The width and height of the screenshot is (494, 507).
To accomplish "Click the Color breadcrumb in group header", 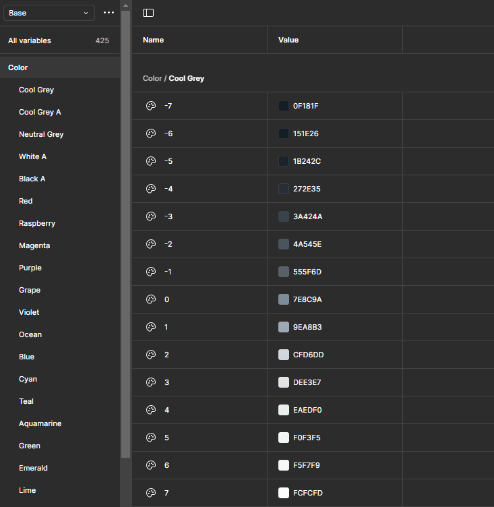I will pyautogui.click(x=152, y=79).
